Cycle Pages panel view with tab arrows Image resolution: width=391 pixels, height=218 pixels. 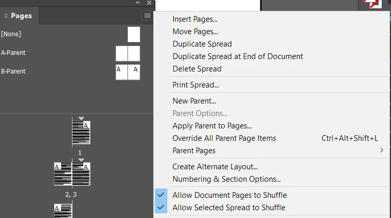click(6, 16)
